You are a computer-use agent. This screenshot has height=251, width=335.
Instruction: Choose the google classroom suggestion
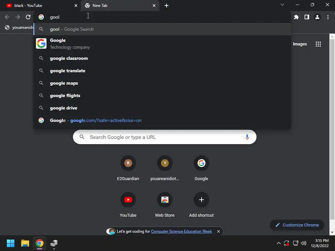(162, 58)
